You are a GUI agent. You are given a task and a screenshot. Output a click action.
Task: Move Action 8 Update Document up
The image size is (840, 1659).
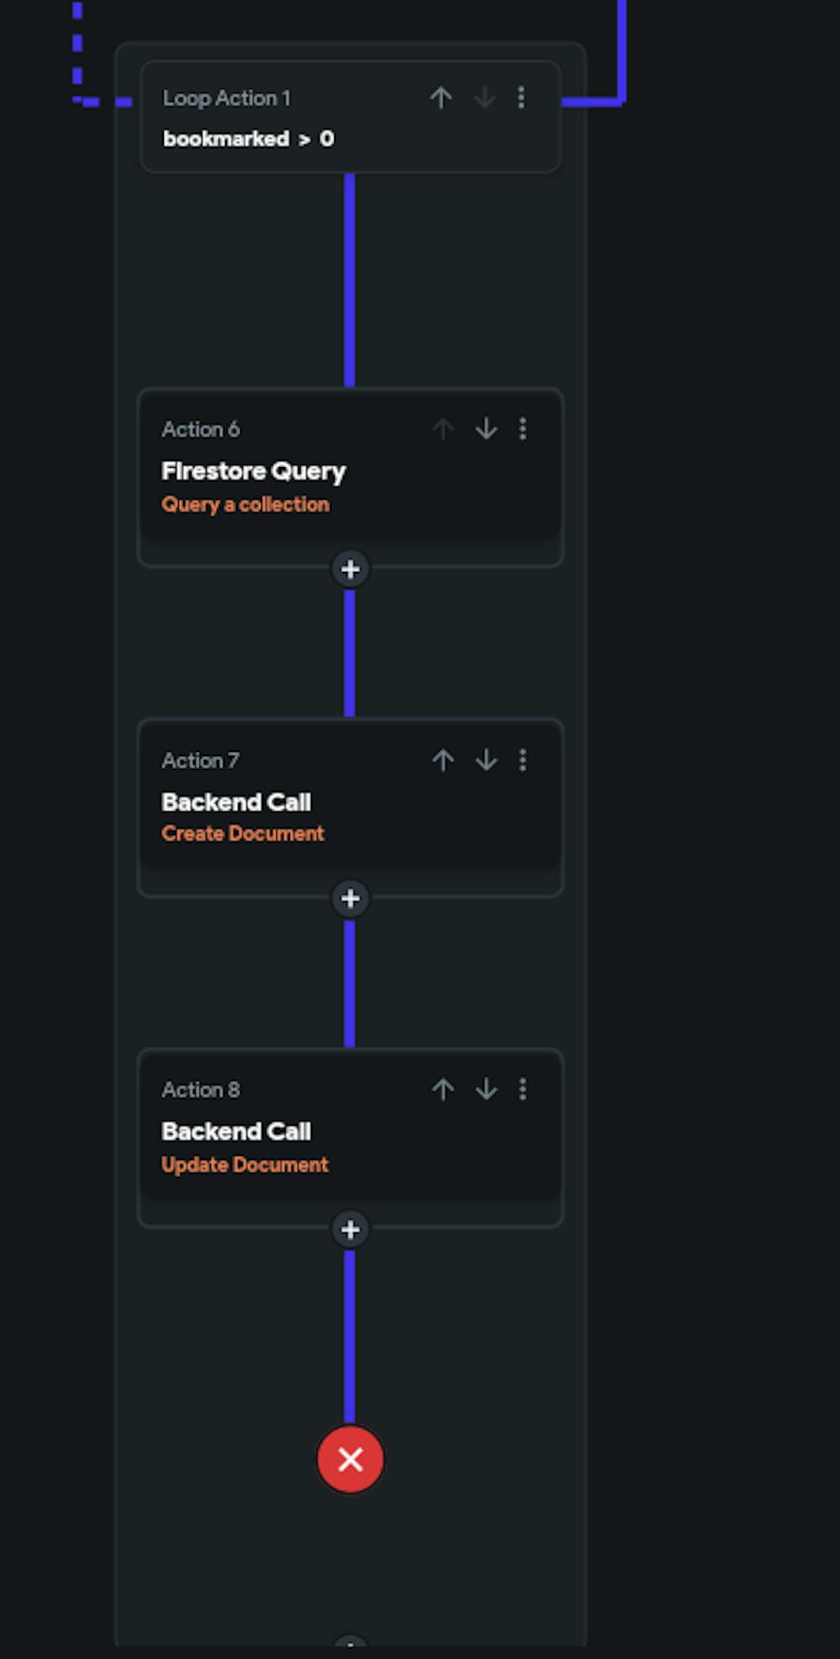[x=443, y=1089]
